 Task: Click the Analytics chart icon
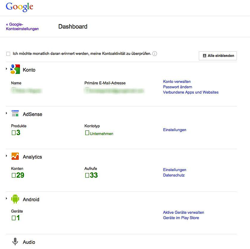pyautogui.click(x=15, y=156)
